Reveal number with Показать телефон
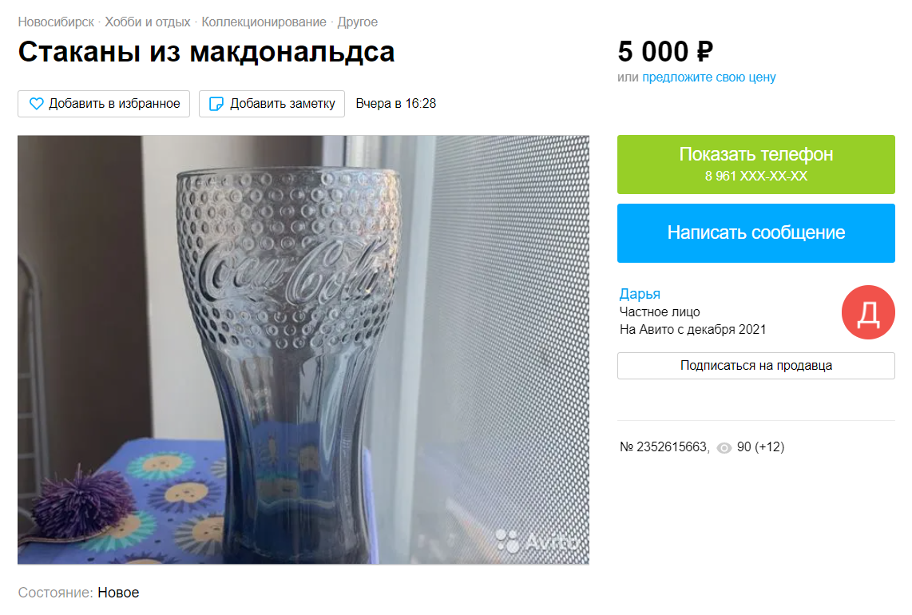This screenshot has height=615, width=912. [755, 164]
